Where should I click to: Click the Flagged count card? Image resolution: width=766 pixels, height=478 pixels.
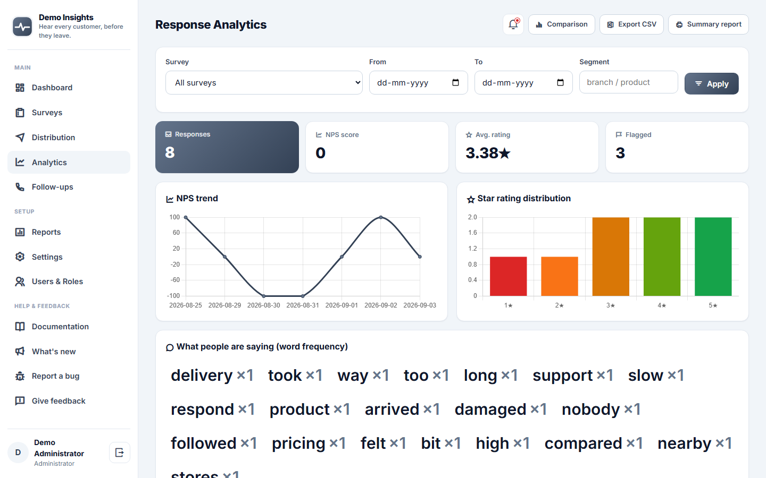point(677,147)
